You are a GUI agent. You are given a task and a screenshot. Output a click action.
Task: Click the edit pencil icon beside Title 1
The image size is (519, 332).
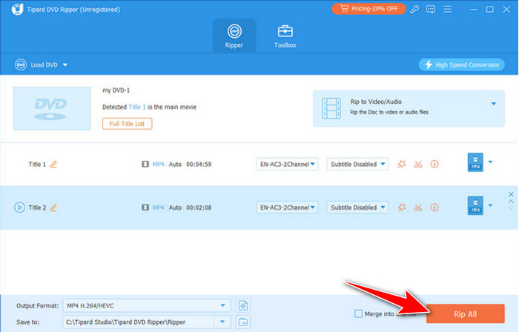pyautogui.click(x=53, y=165)
